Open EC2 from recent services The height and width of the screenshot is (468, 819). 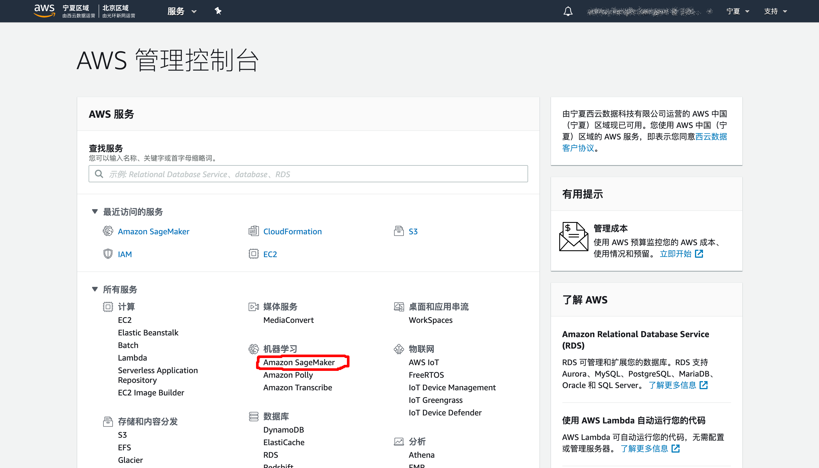(270, 254)
